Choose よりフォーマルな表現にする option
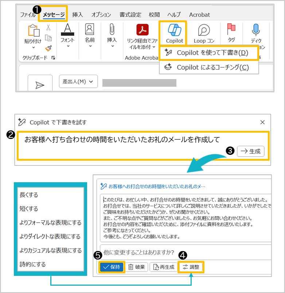285x293 pixels. (51, 223)
